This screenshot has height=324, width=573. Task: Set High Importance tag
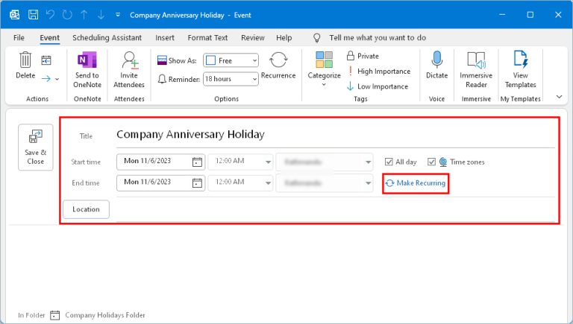coord(378,72)
